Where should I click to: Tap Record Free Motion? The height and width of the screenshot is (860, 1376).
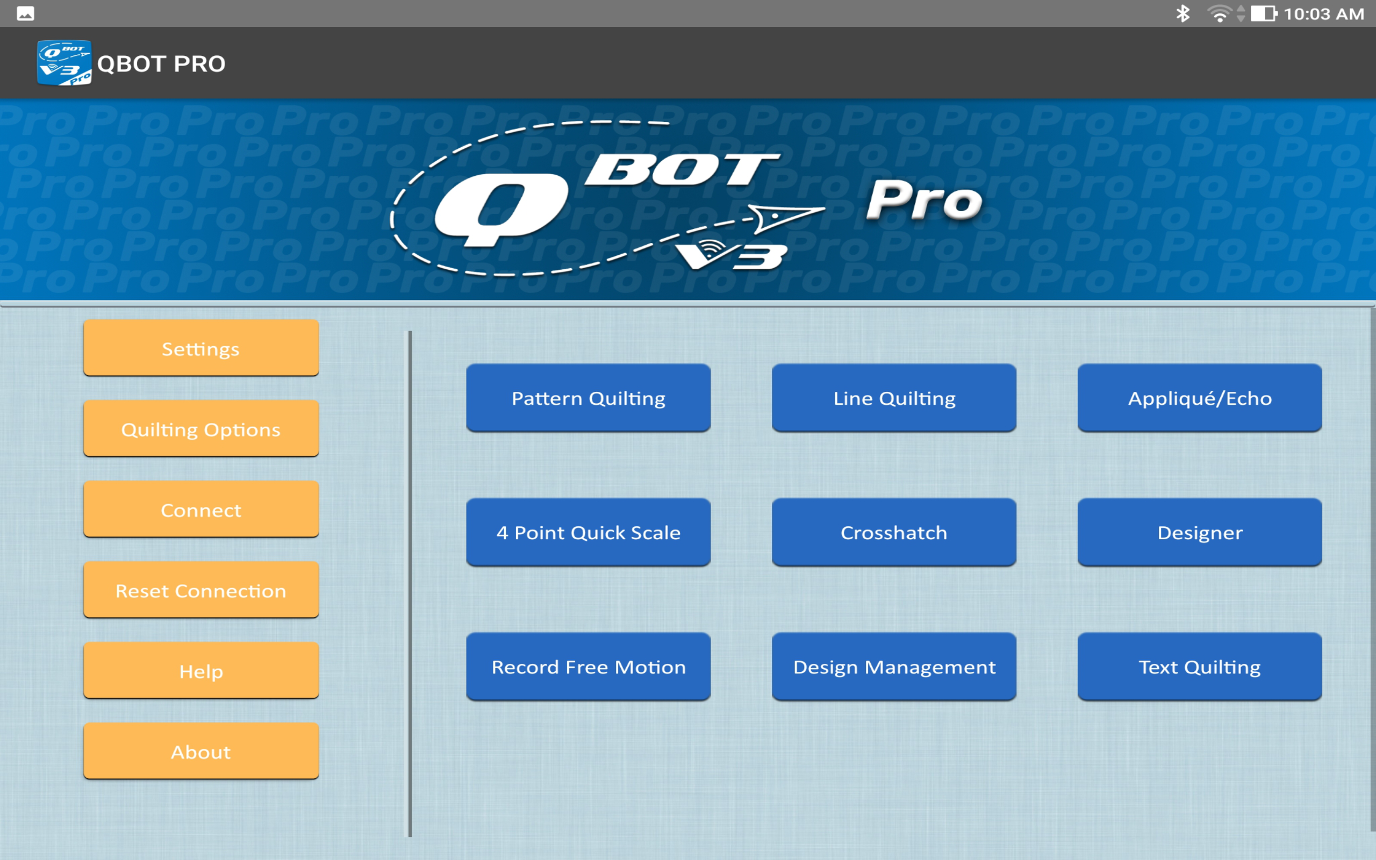[x=588, y=666]
